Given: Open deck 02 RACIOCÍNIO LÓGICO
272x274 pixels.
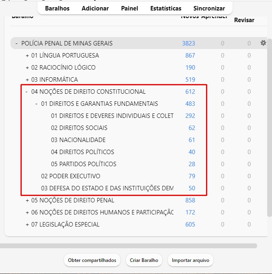Looking at the screenshot, I should [63, 68].
